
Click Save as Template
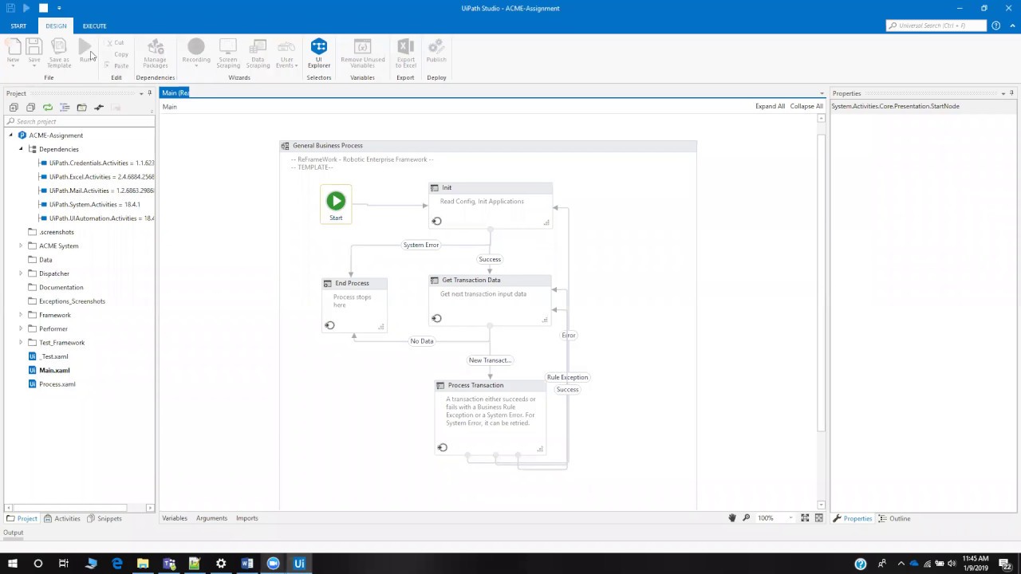click(59, 53)
